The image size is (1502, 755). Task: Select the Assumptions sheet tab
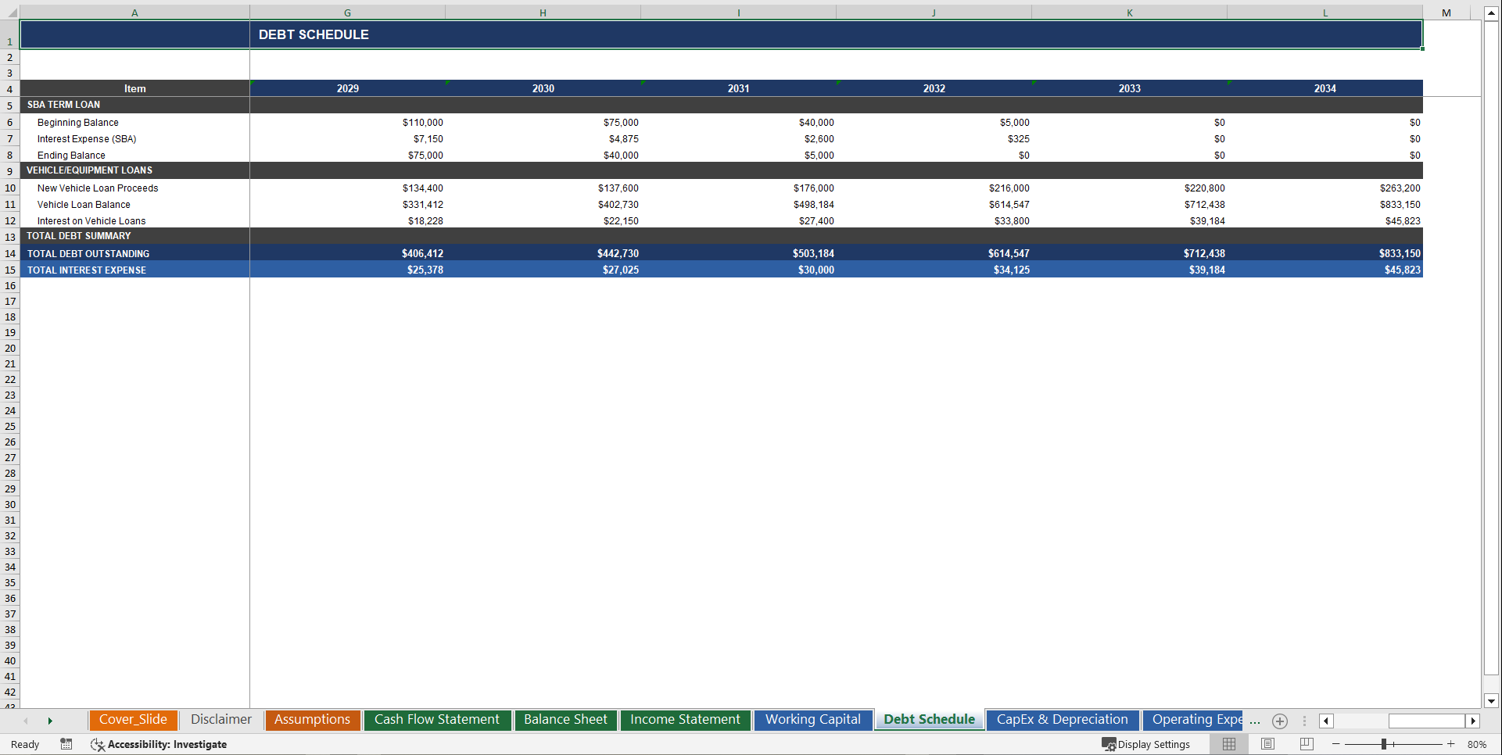pyautogui.click(x=312, y=720)
